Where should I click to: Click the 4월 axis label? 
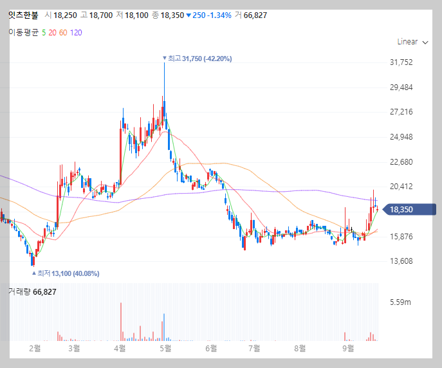[120, 348]
